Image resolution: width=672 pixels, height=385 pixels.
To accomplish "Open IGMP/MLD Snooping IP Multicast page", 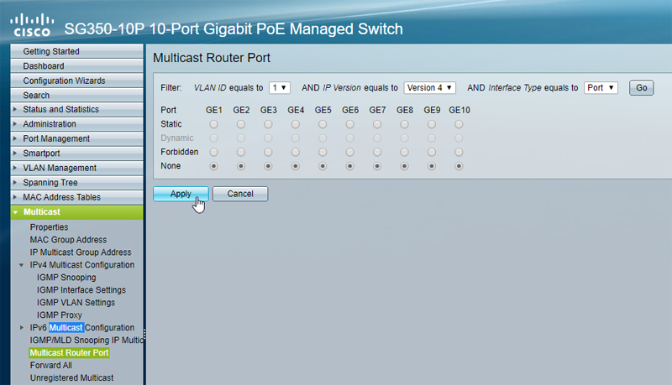I will 87,340.
